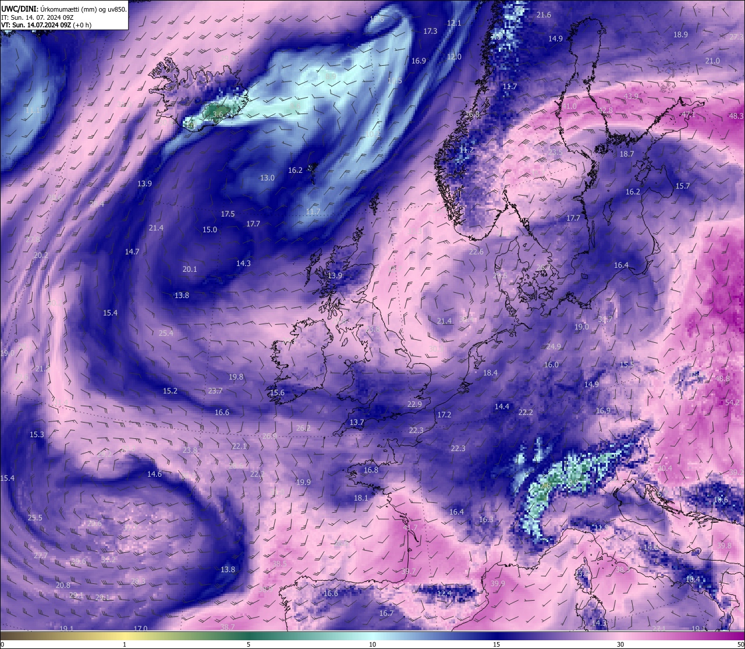Viewport: 745px width, 649px height.
Task: Click the map value "25.5"
Action: point(35,518)
